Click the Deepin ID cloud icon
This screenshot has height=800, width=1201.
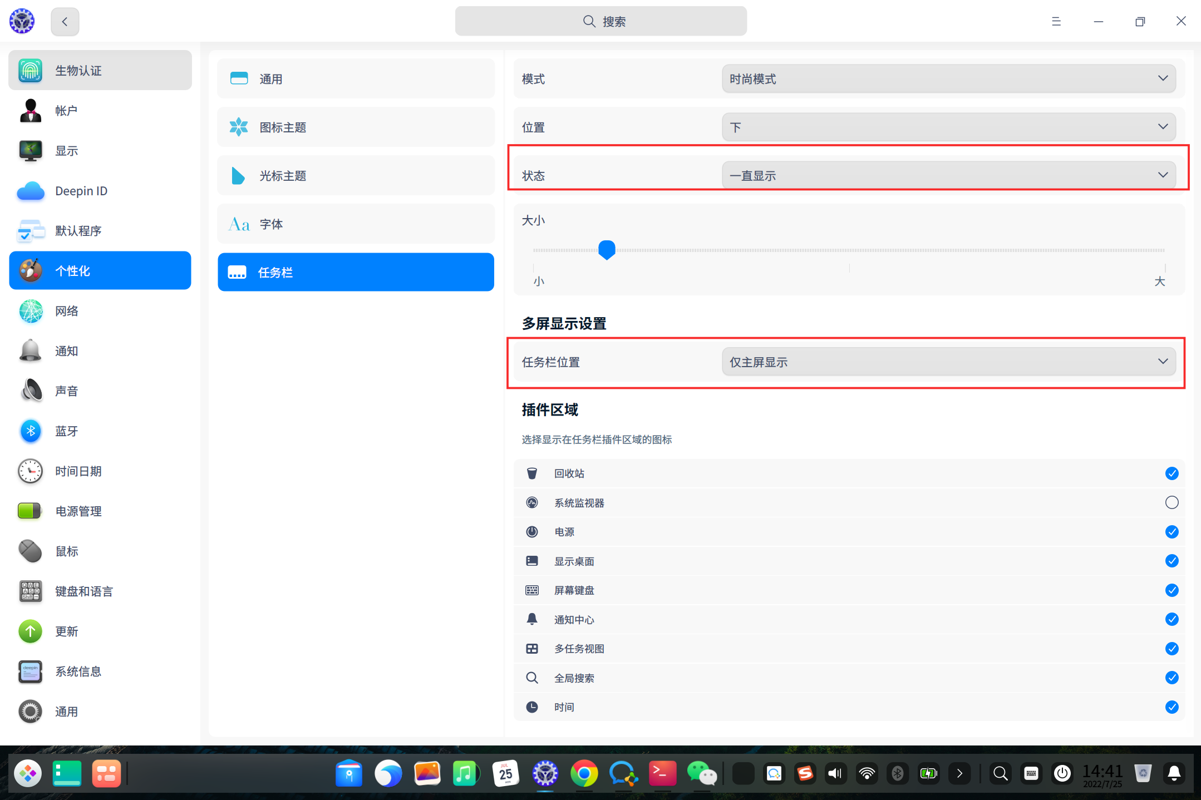(x=31, y=191)
